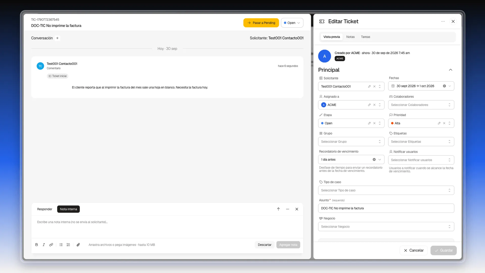
Task: Toggle italic formatting in note editor
Action: tap(44, 245)
